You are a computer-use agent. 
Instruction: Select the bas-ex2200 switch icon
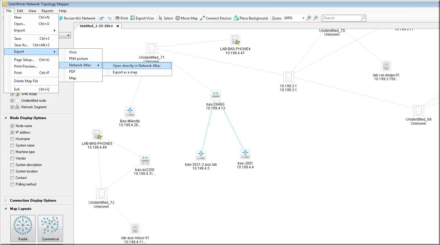pyautogui.click(x=145, y=161)
